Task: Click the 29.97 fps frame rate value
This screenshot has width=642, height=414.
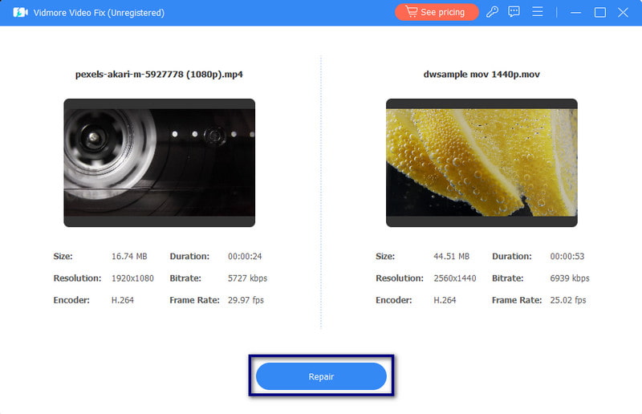Action: click(246, 300)
